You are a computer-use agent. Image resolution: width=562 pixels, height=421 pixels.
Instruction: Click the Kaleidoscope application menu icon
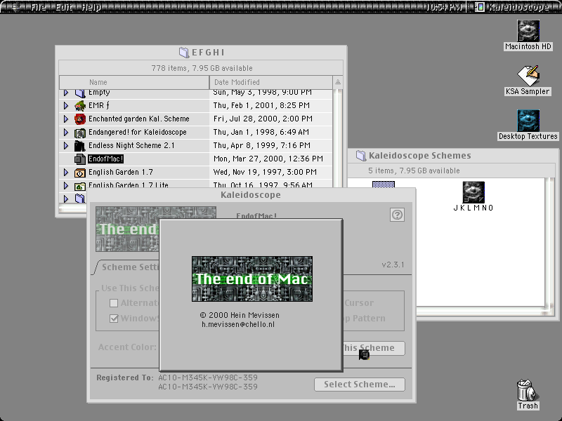(x=480, y=6)
